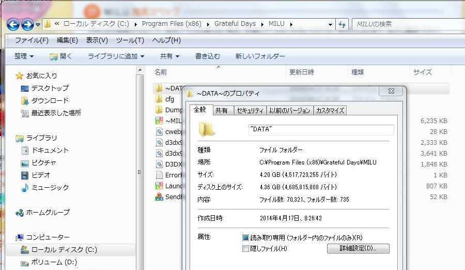
Task: Toggle the 読み取り専用 checkbox
Action: click(246, 237)
